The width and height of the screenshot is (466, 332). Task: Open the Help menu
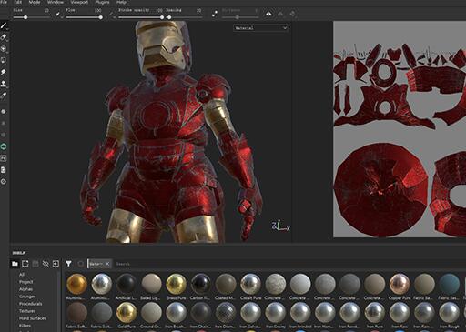[121, 2]
